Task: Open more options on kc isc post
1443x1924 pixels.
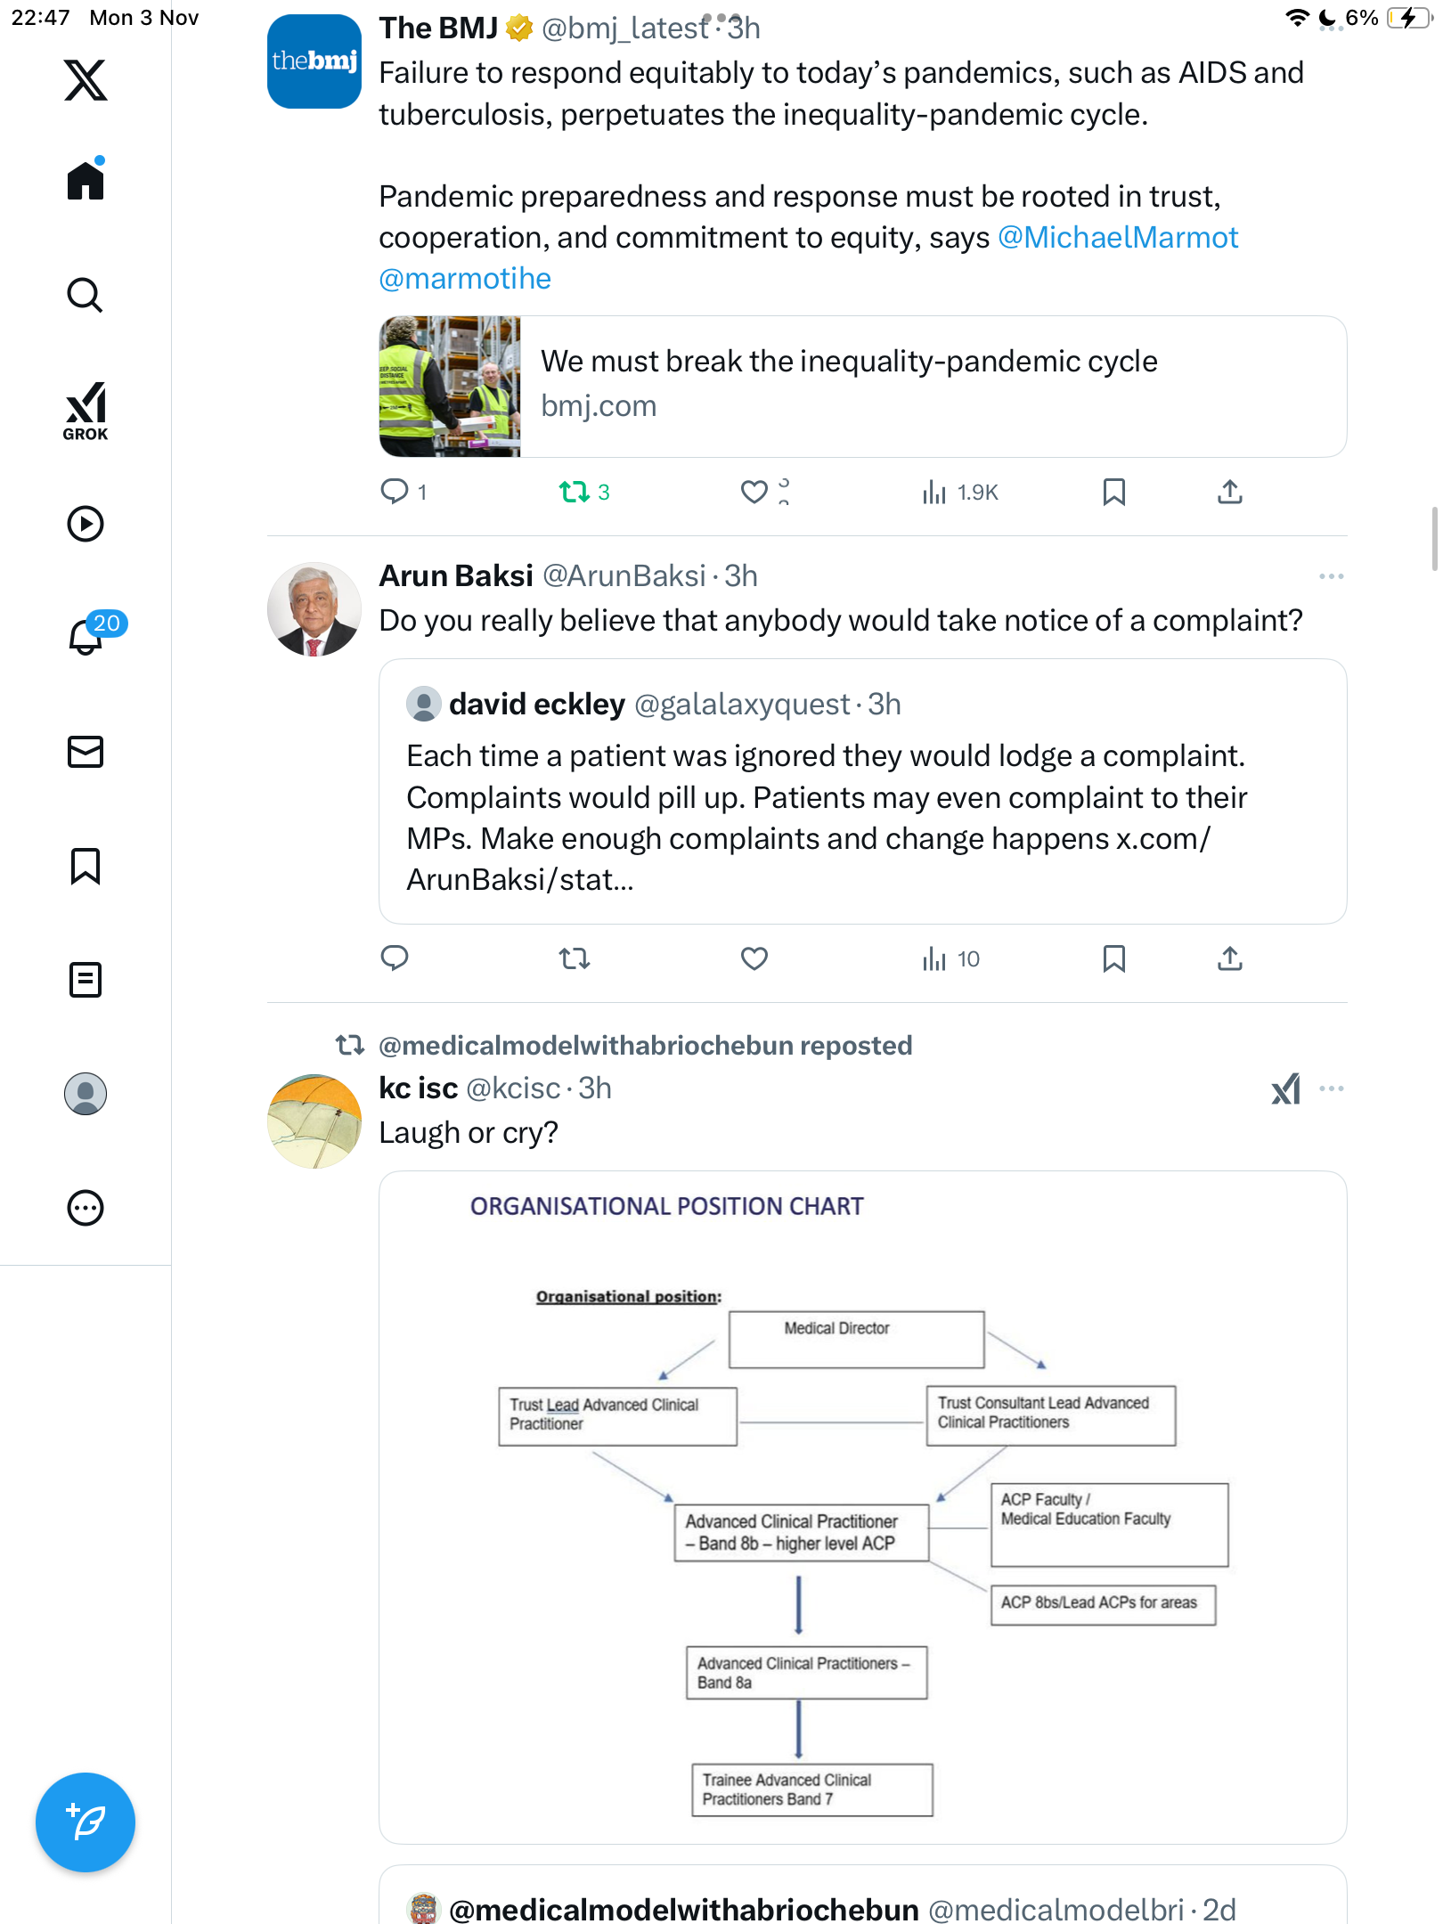Action: [1332, 1088]
